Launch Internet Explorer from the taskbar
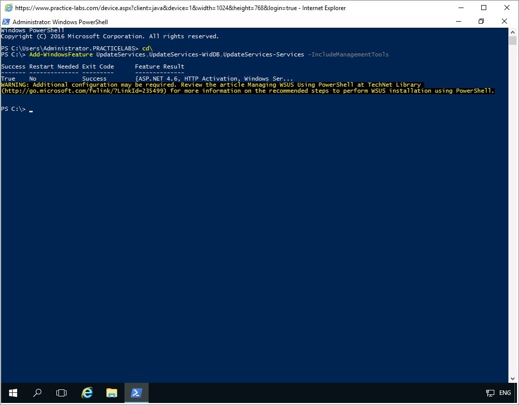Viewport: 519px width, 405px height. coord(87,393)
